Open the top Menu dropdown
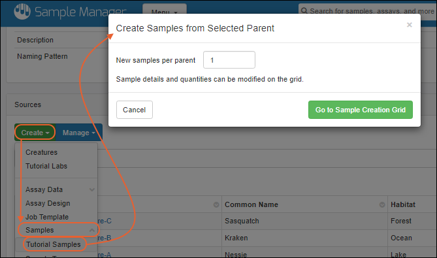The width and height of the screenshot is (437, 258). [x=165, y=10]
